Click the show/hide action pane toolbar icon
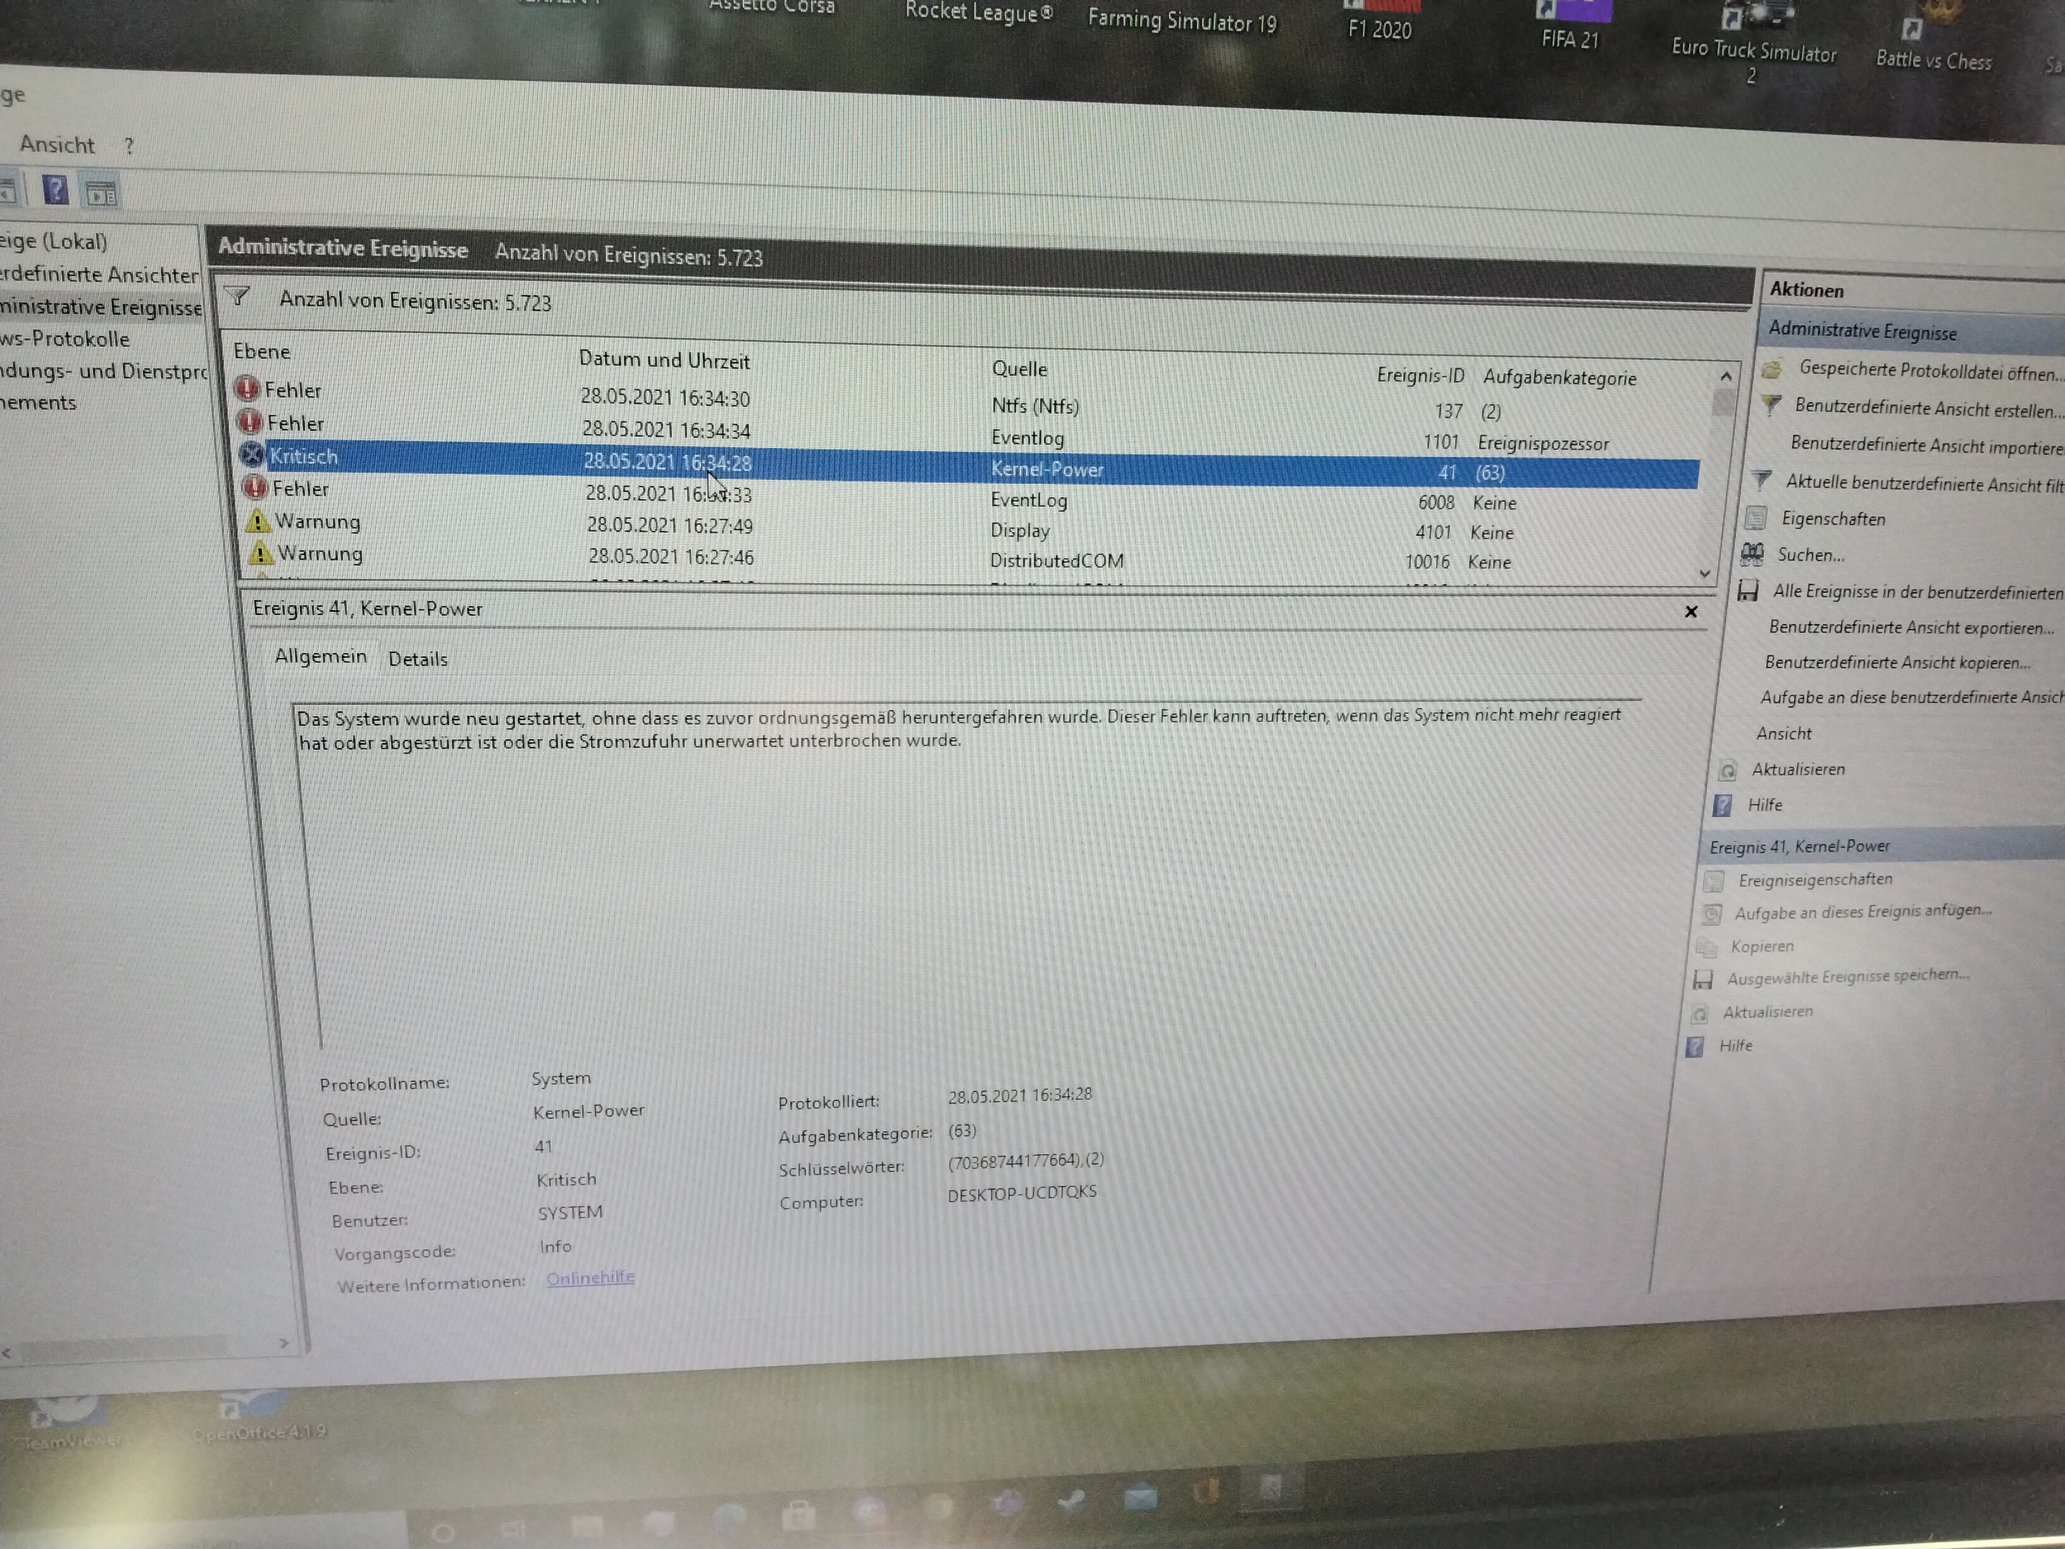This screenshot has height=1549, width=2065. 101,193
